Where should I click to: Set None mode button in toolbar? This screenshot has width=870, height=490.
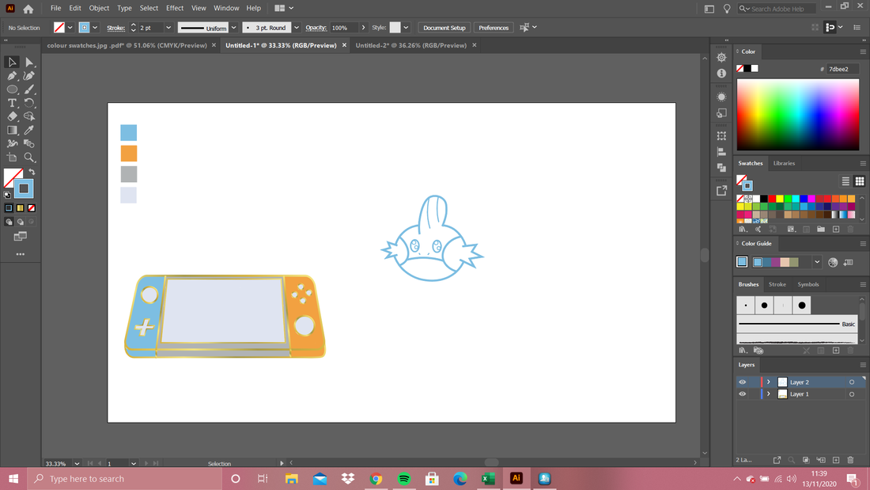[x=32, y=207]
